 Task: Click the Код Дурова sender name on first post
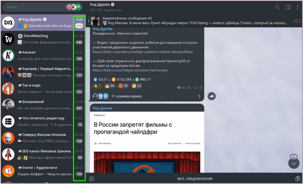click(x=102, y=29)
